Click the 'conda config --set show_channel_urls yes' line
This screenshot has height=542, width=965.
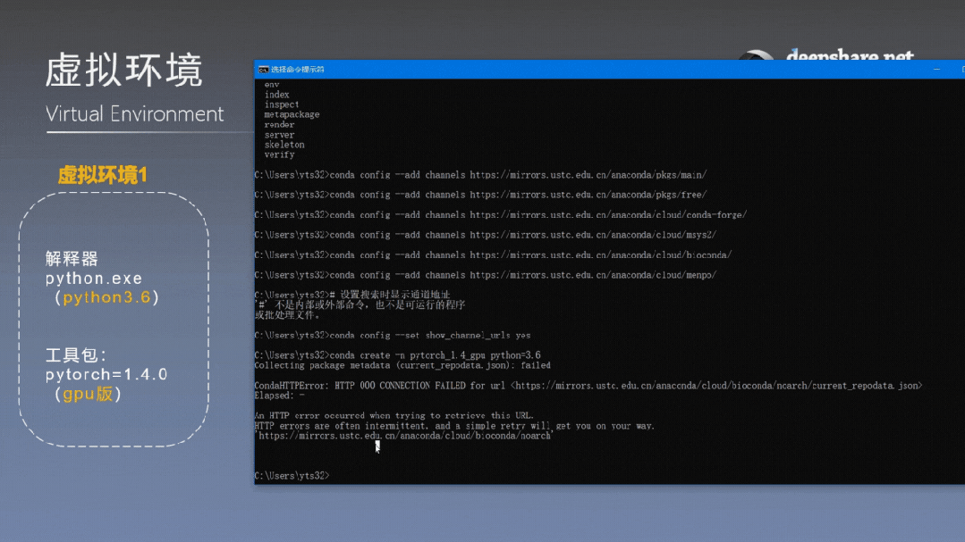[x=393, y=336]
